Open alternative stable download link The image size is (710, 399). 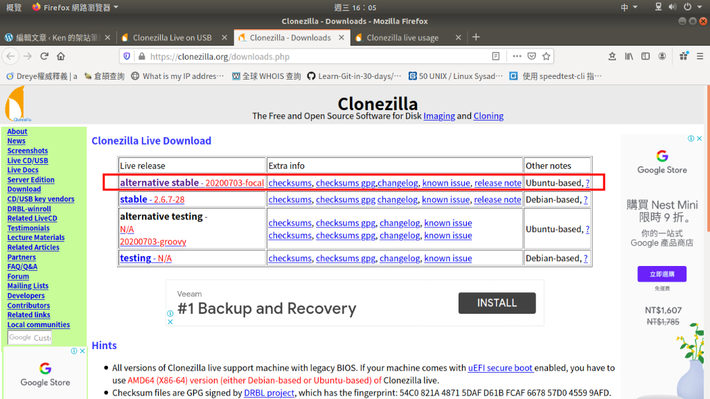click(x=192, y=182)
